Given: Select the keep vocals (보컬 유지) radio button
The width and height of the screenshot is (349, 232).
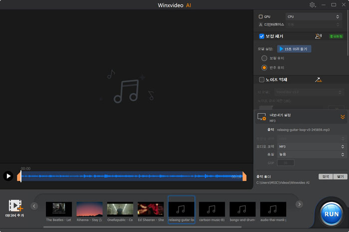Looking at the screenshot, I should [x=264, y=58].
